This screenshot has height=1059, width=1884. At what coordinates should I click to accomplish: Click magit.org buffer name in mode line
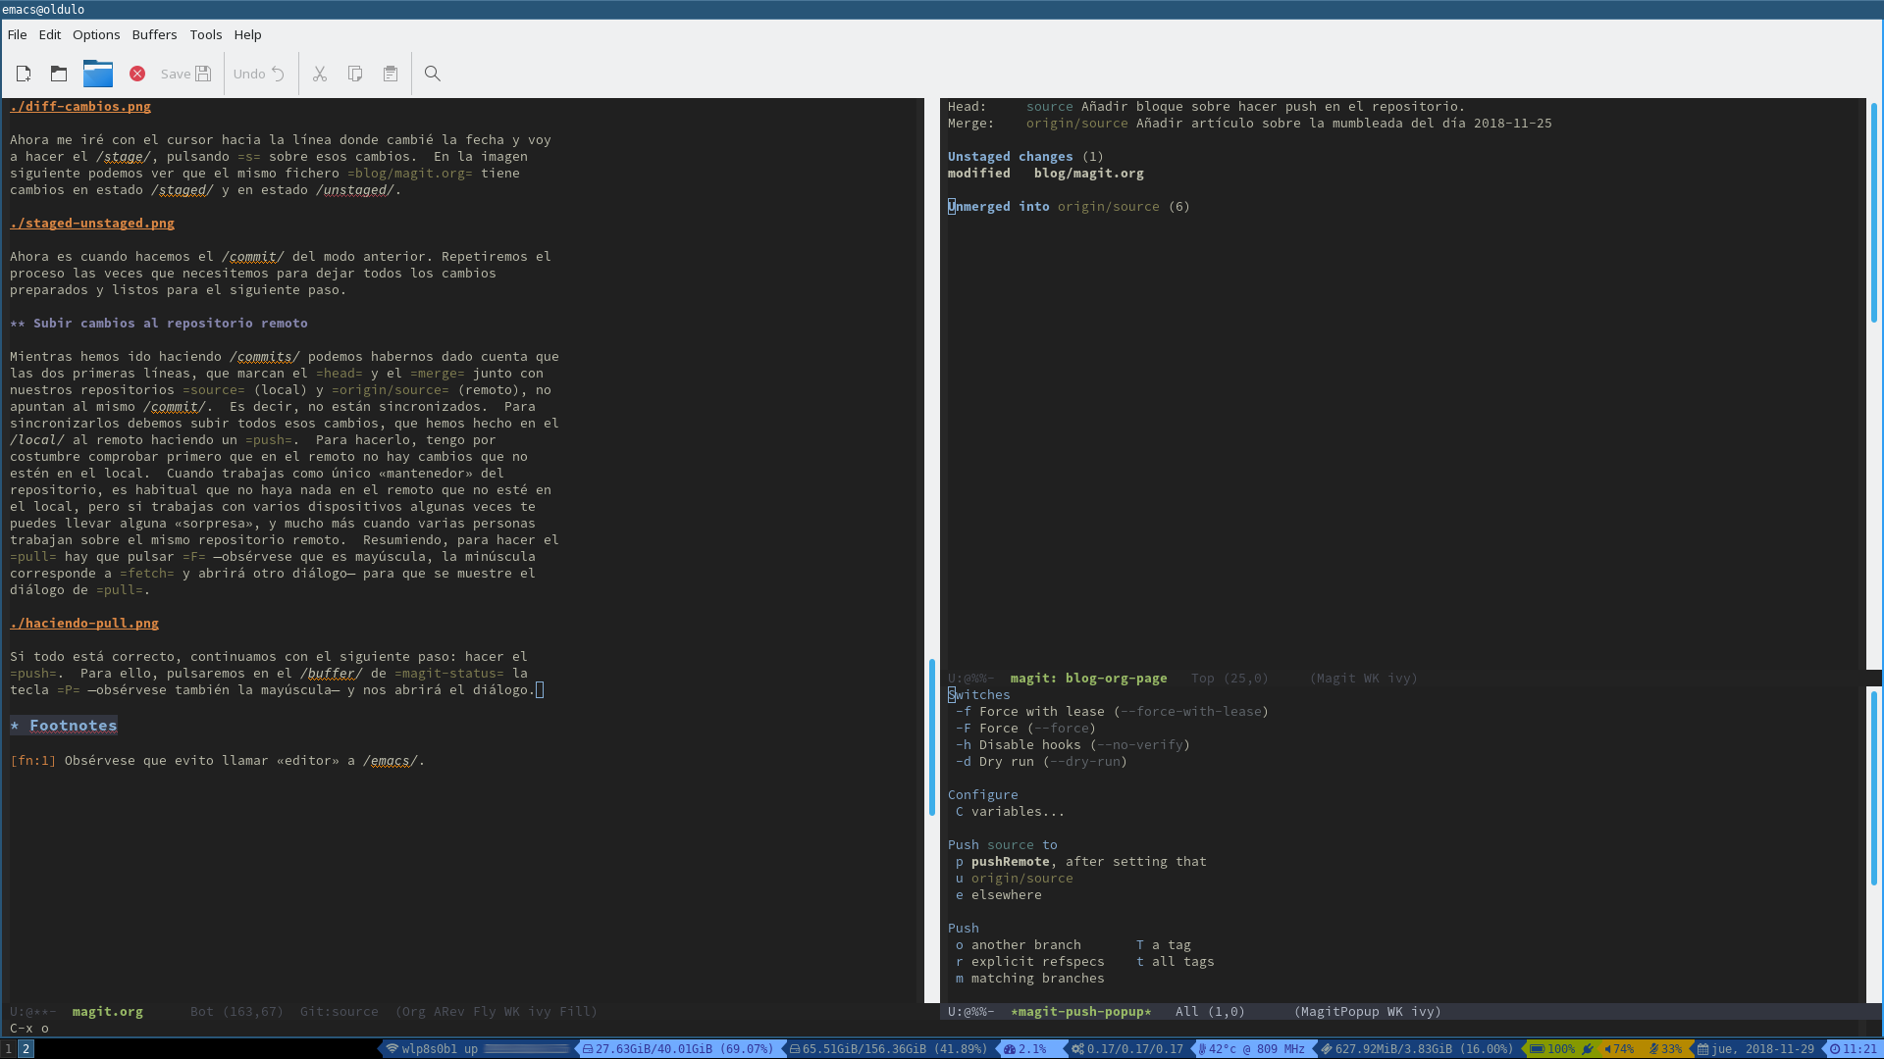(x=108, y=1011)
